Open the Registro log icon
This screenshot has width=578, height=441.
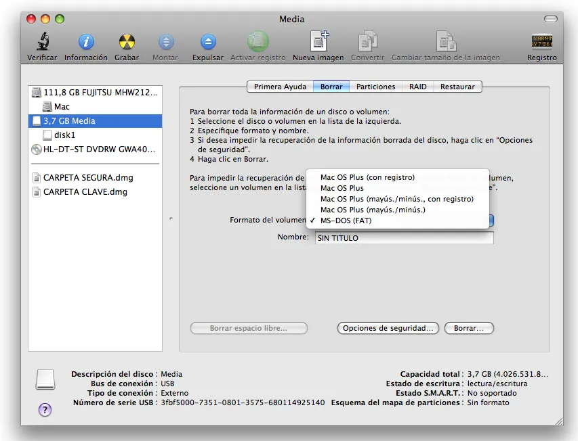click(x=541, y=41)
